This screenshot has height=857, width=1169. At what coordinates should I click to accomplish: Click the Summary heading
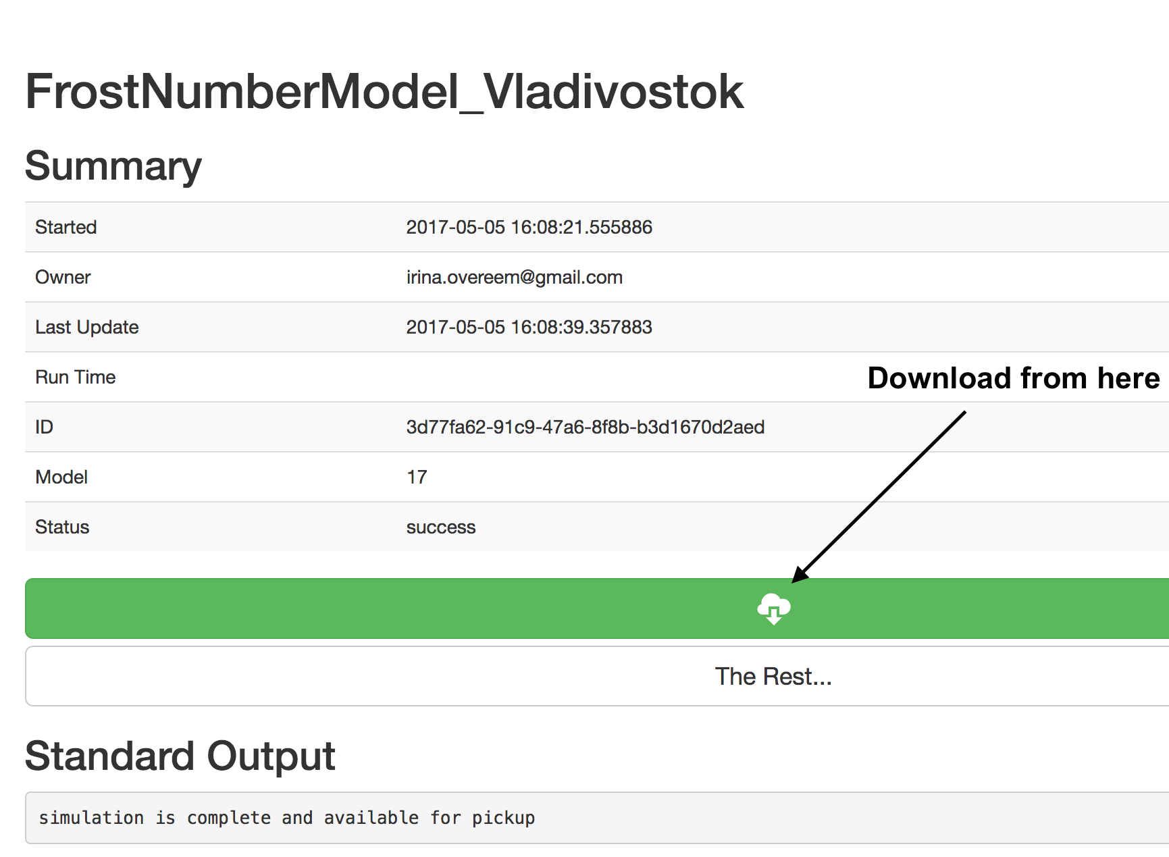113,165
